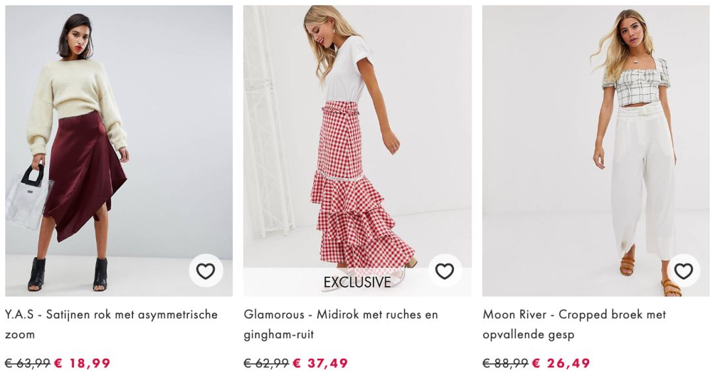Add Moon River cropped trousers to wishlist
715x378 pixels.
[683, 271]
